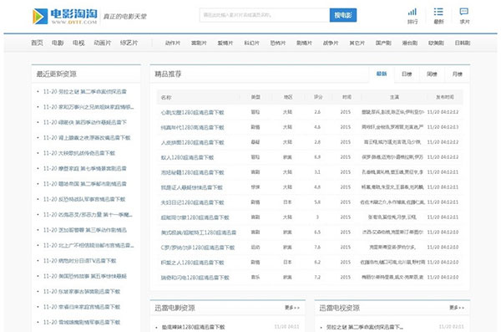Select the 动作片 genre link
The image size is (501, 332).
173,43
